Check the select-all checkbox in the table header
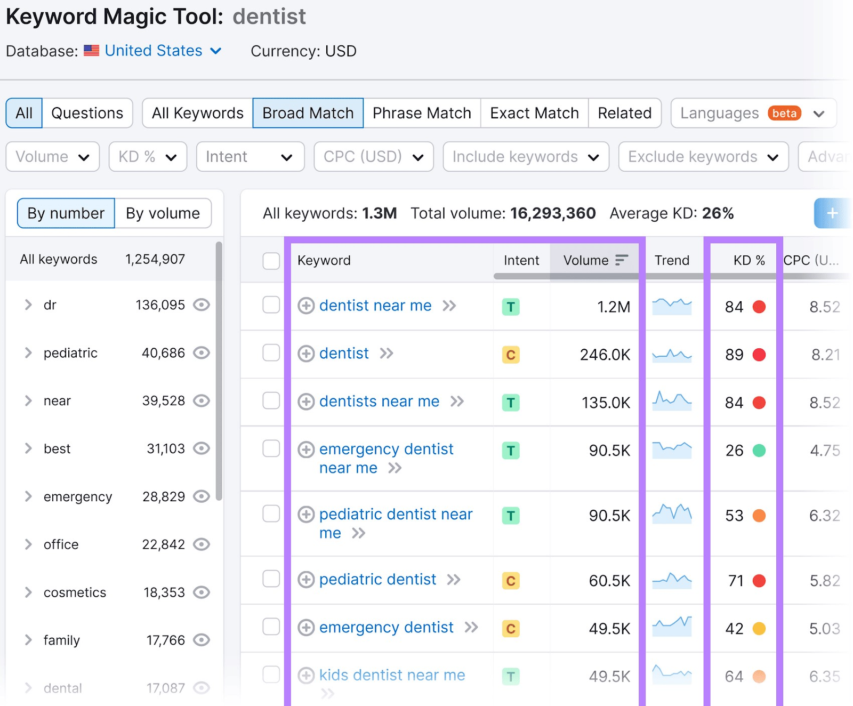This screenshot has height=706, width=853. point(271,261)
